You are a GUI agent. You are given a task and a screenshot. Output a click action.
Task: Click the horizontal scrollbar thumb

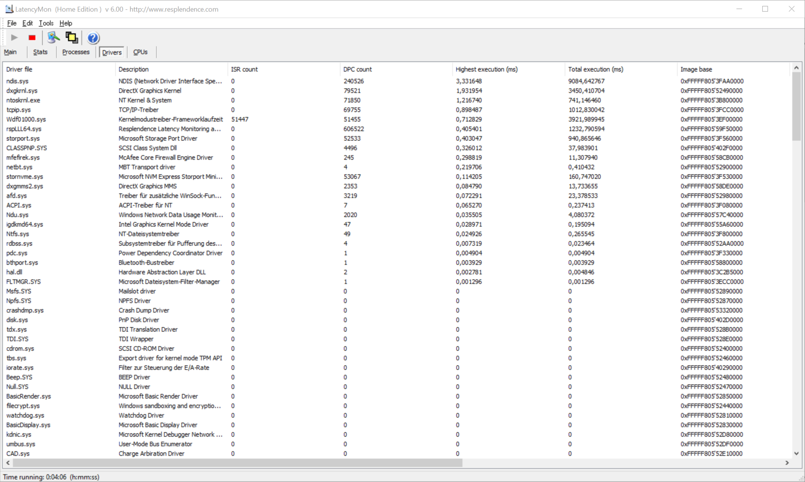click(x=237, y=463)
